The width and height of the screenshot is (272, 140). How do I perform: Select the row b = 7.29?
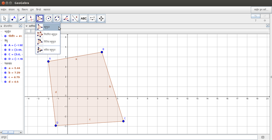[14, 73]
